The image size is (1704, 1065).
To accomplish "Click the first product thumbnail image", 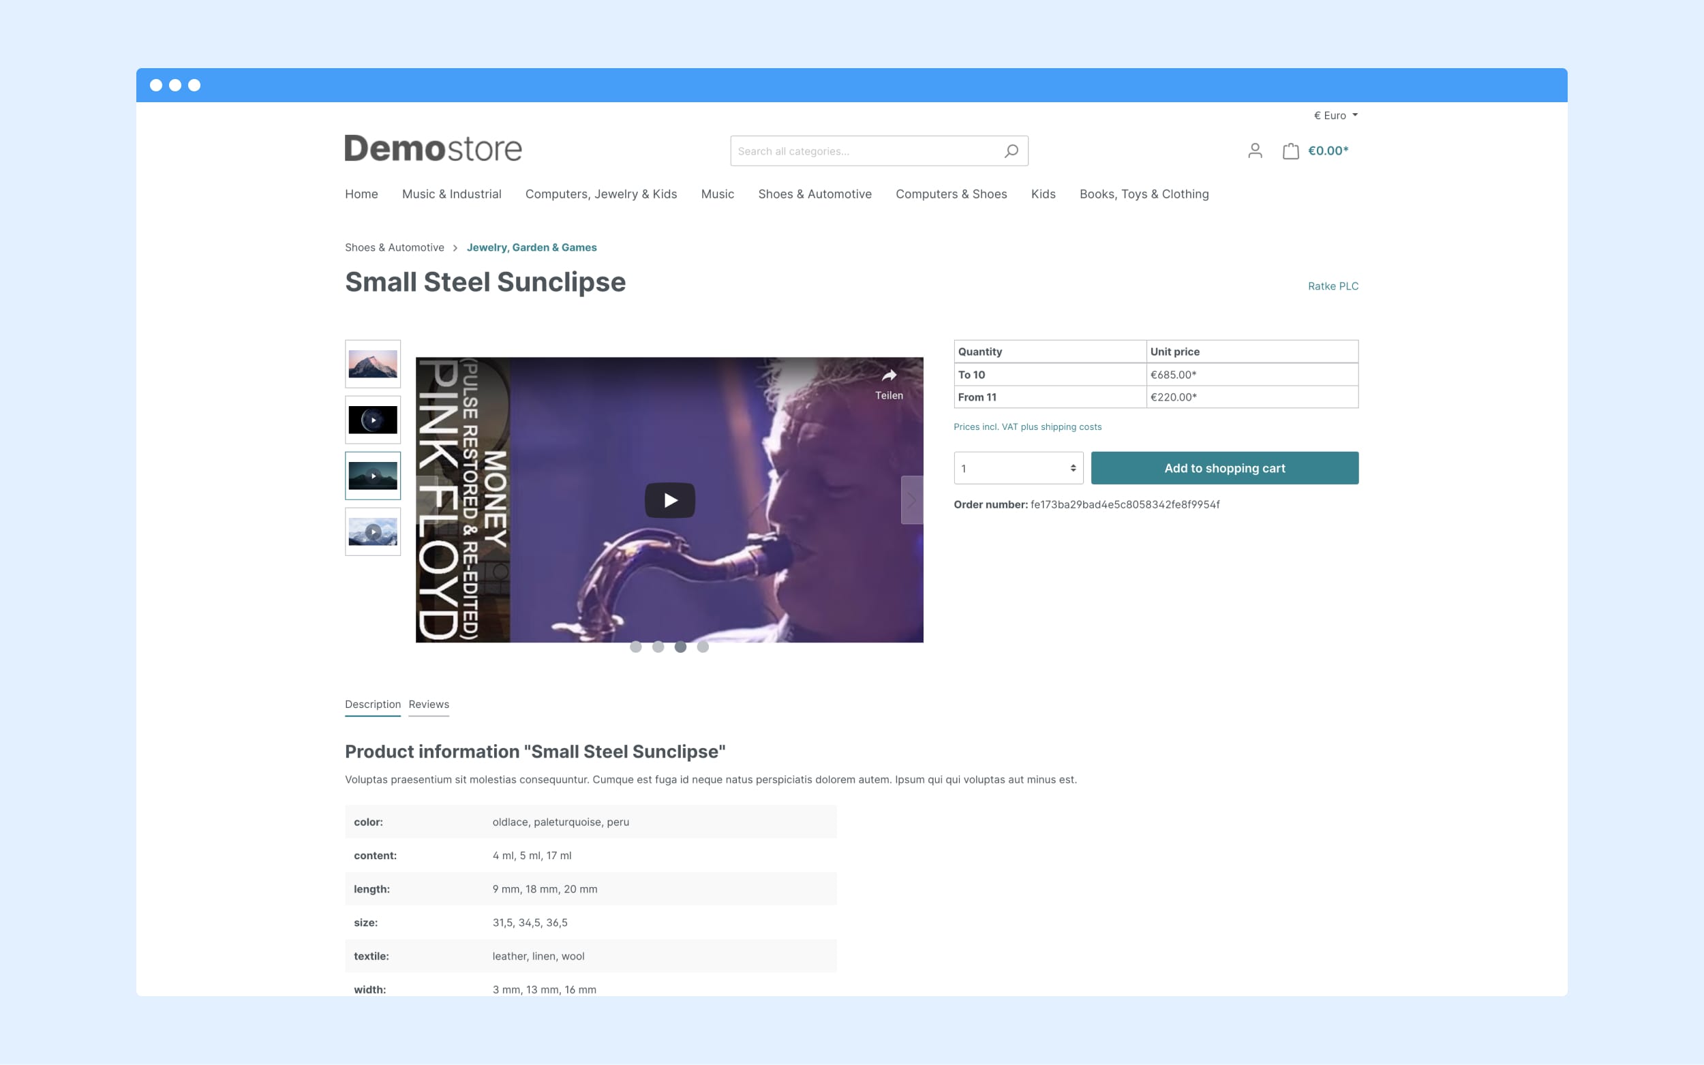I will [x=371, y=362].
